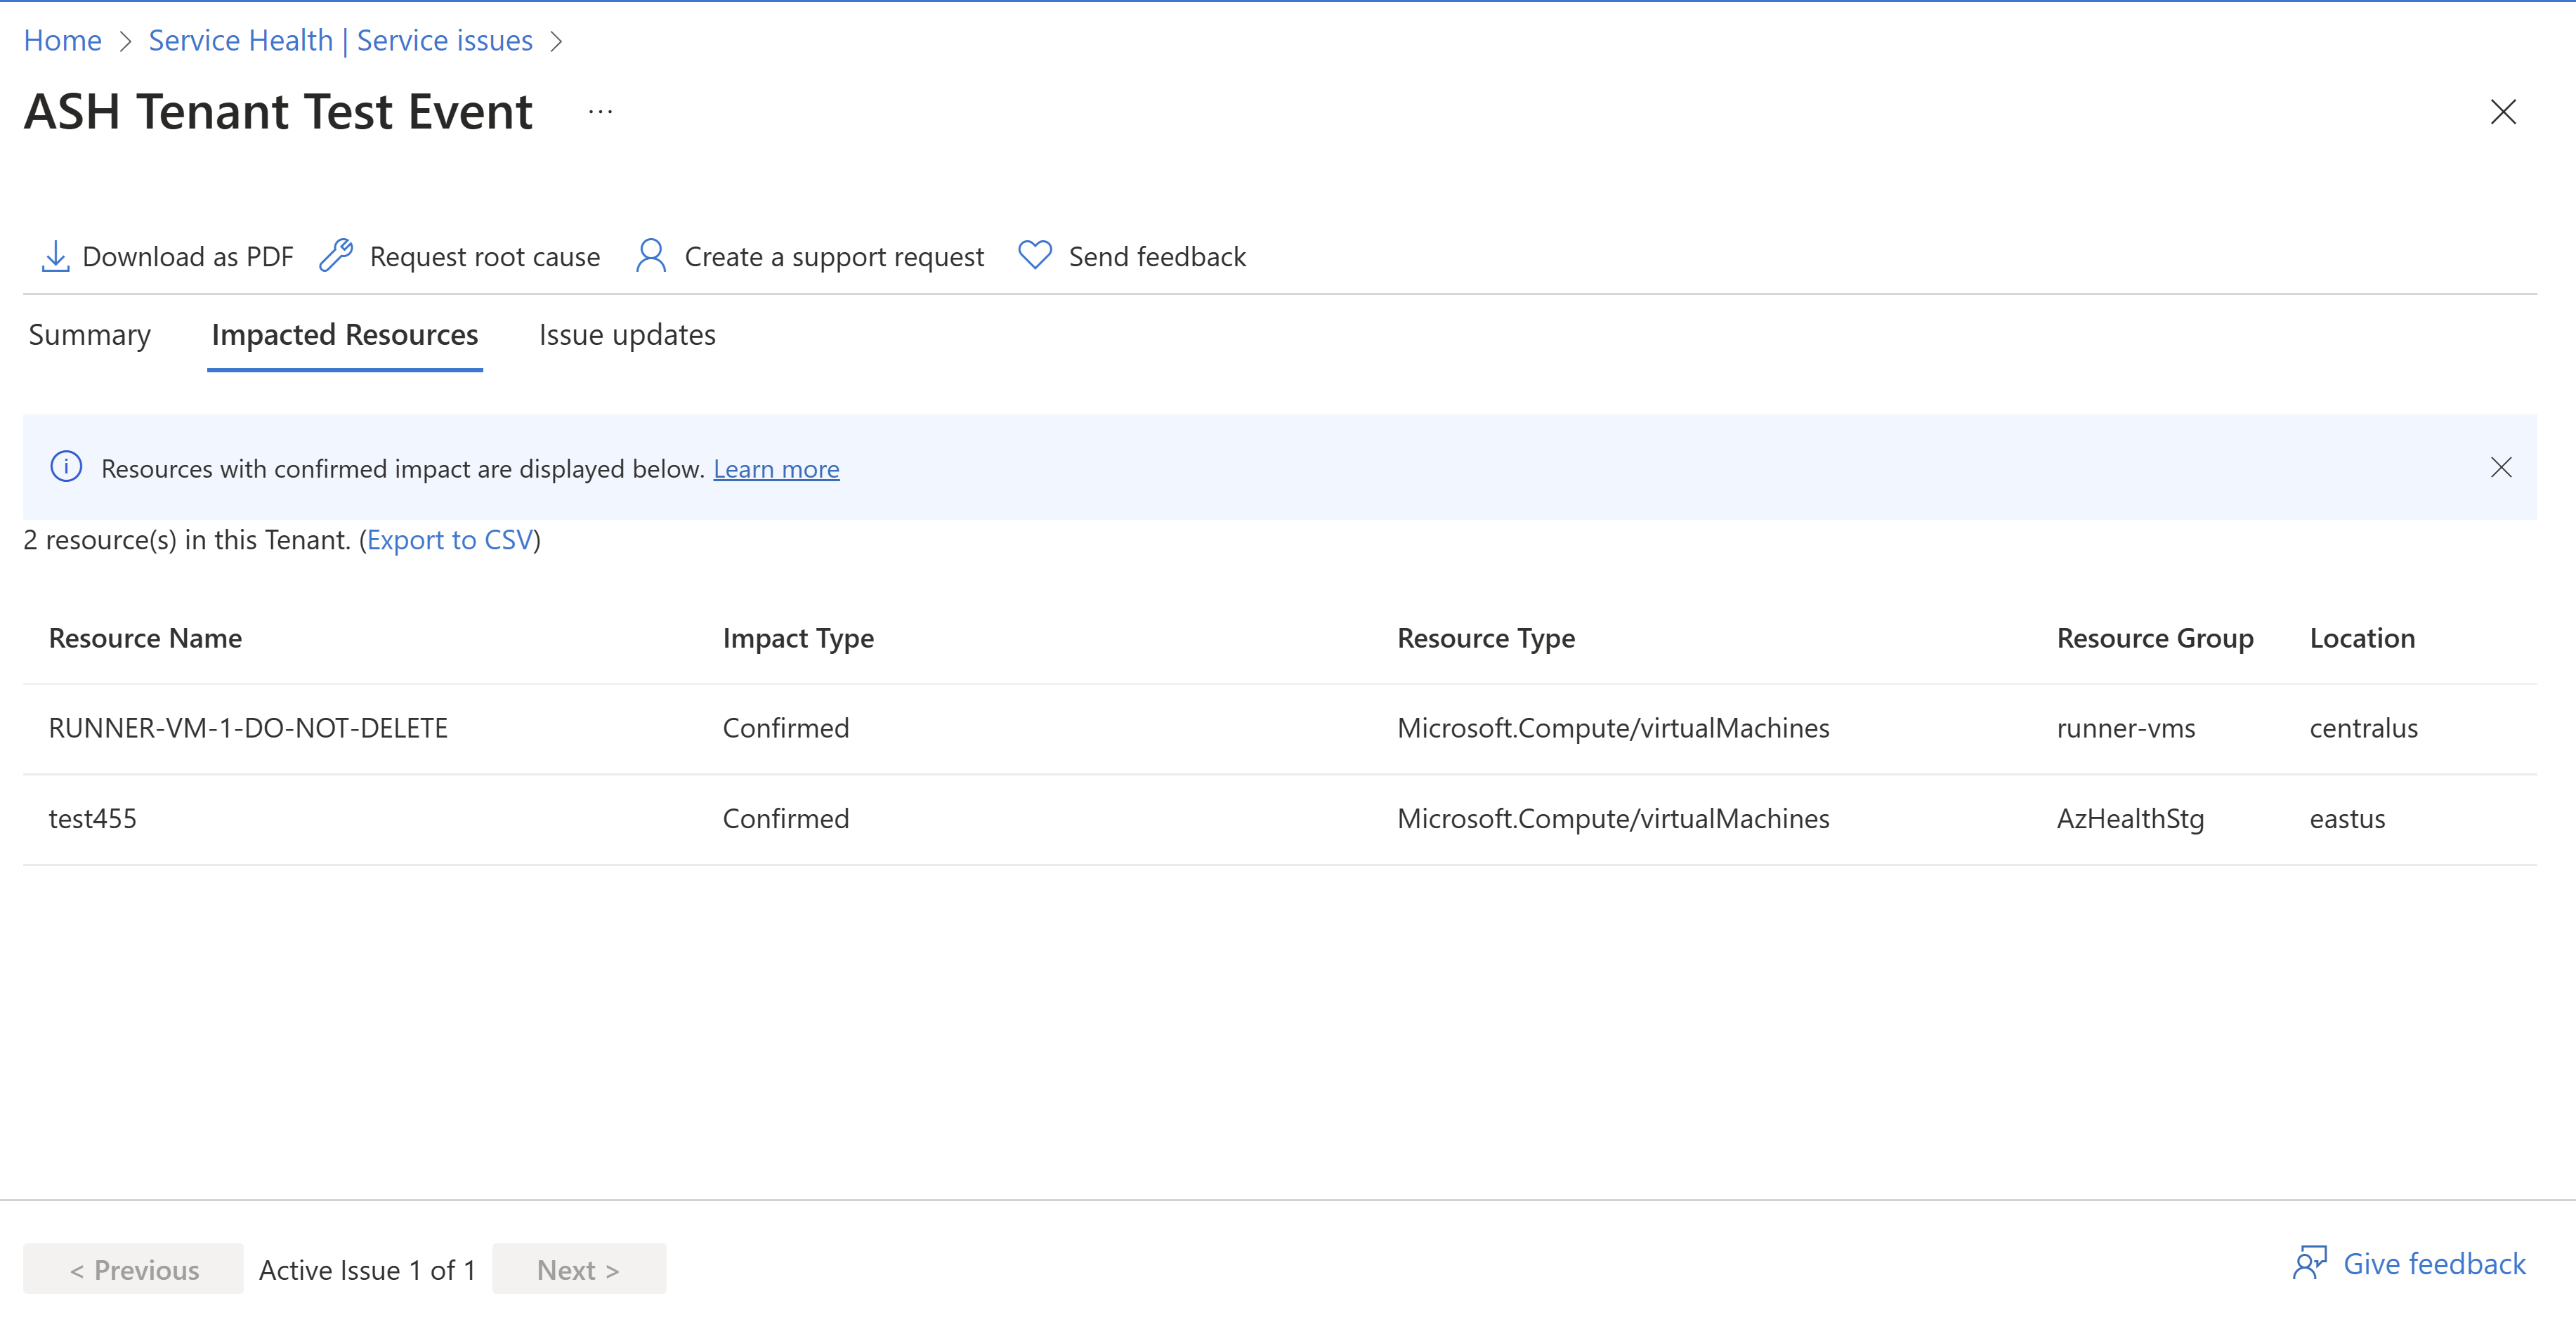Switch to the Summary tab
The width and height of the screenshot is (2576, 1322).
[90, 335]
